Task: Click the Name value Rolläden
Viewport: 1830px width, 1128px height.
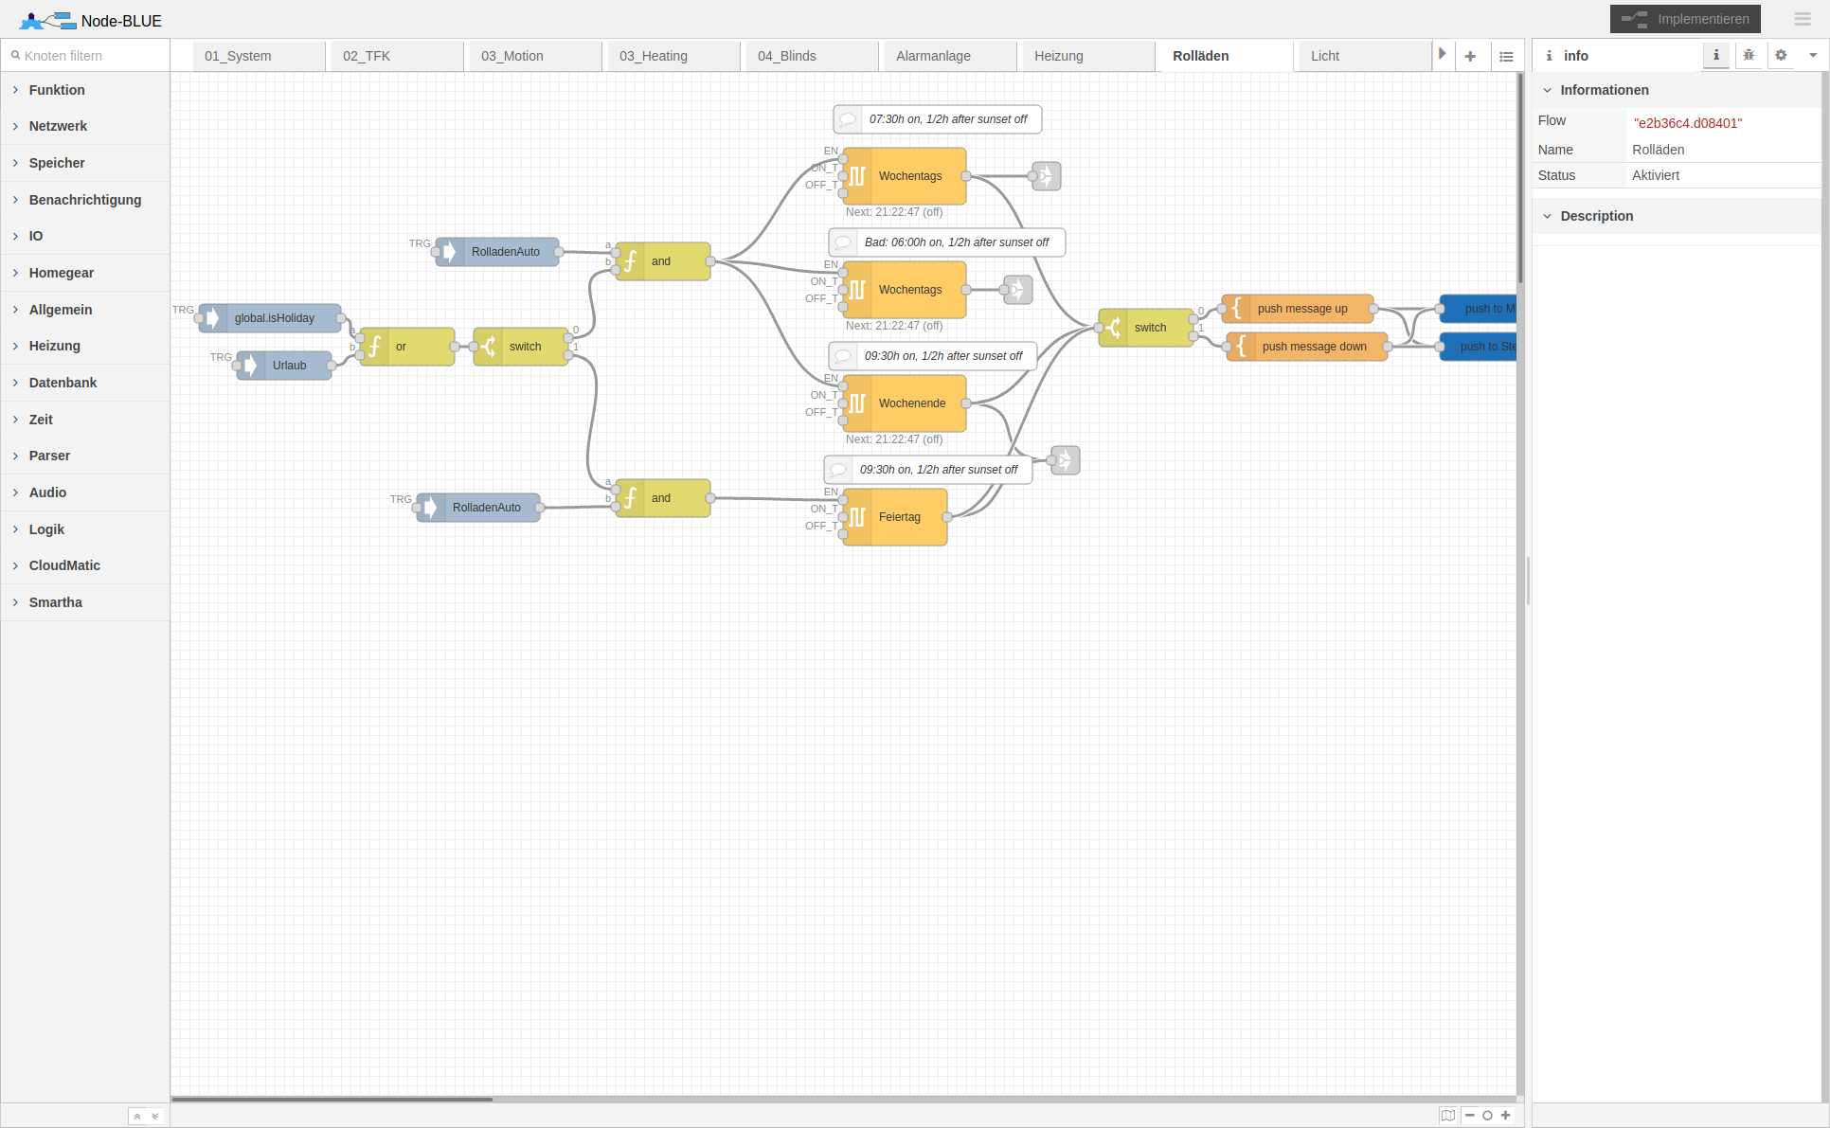Action: [x=1659, y=150]
